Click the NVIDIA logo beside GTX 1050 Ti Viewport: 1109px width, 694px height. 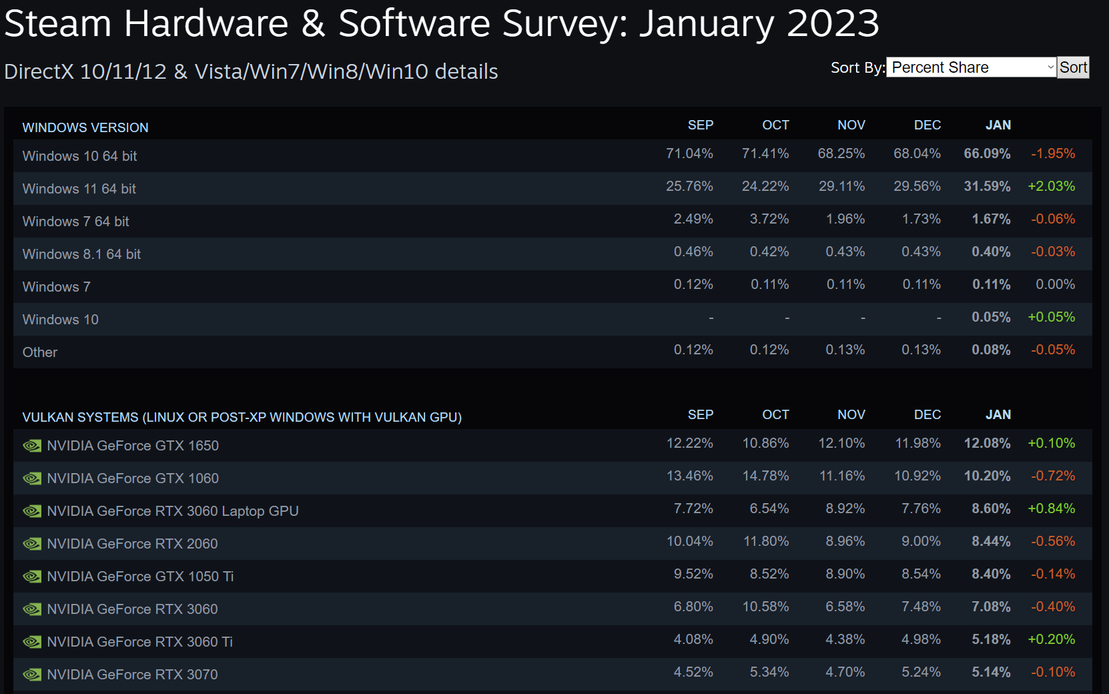click(32, 577)
